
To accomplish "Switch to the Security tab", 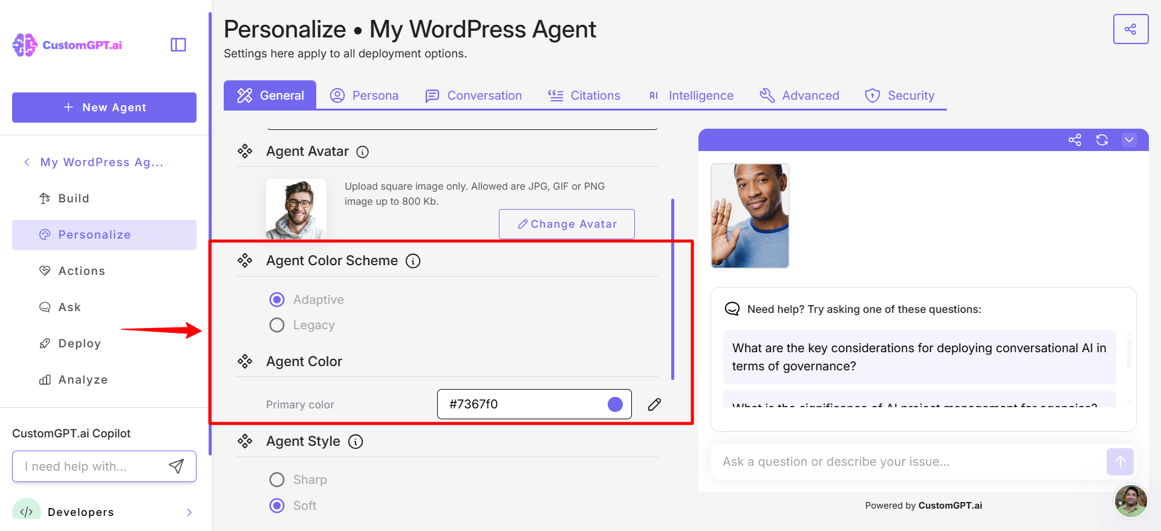I will tap(900, 95).
